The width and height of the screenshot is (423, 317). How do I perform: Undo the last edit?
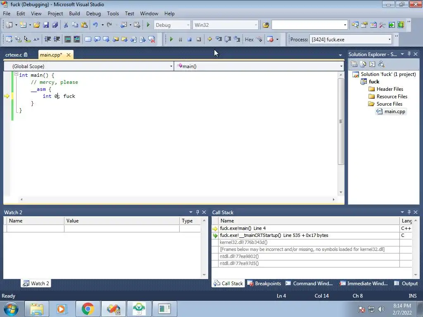95,25
